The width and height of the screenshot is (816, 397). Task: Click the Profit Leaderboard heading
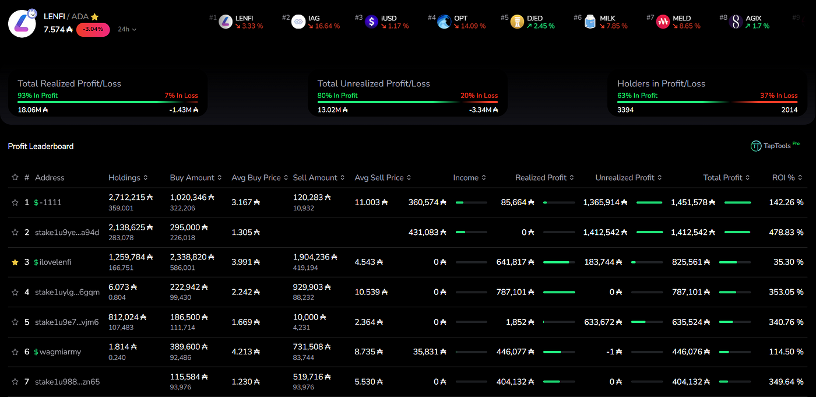41,146
